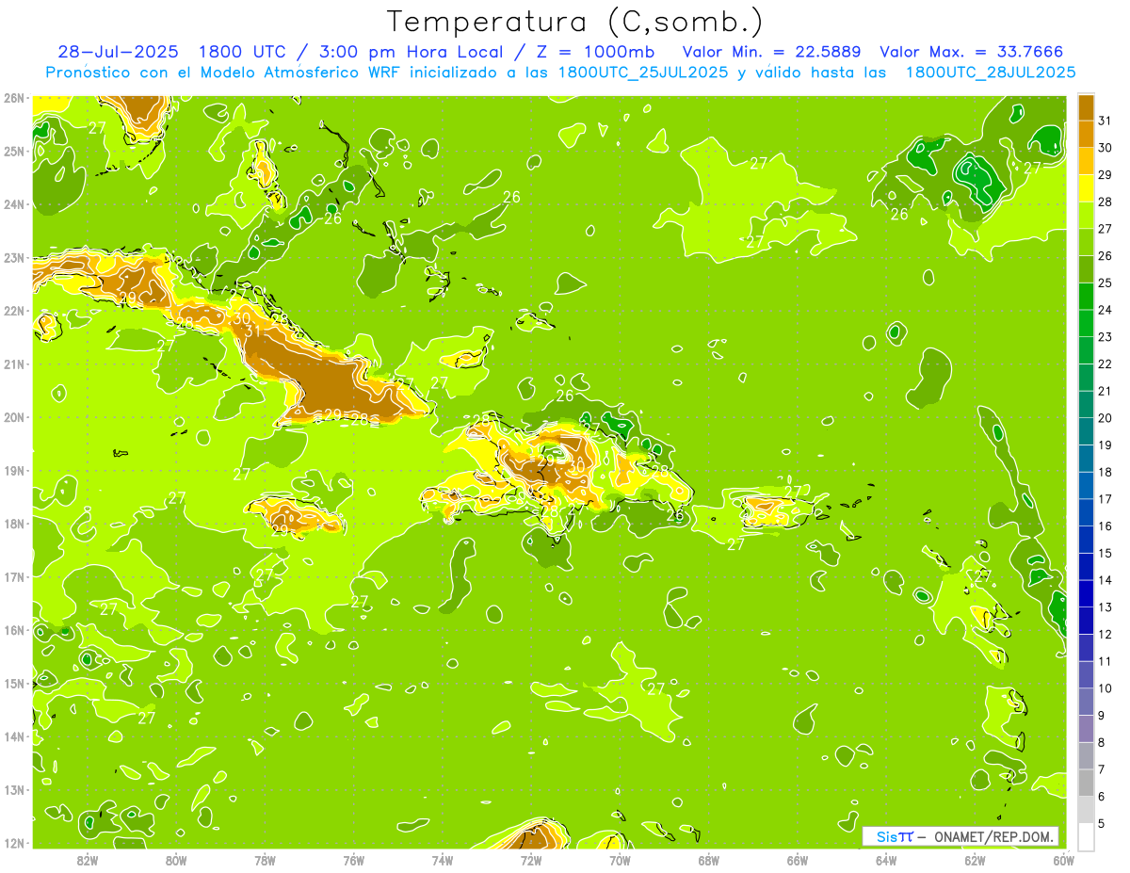The width and height of the screenshot is (1130, 873).
Task: Click the white swatch below 5
Action: coord(1086,836)
